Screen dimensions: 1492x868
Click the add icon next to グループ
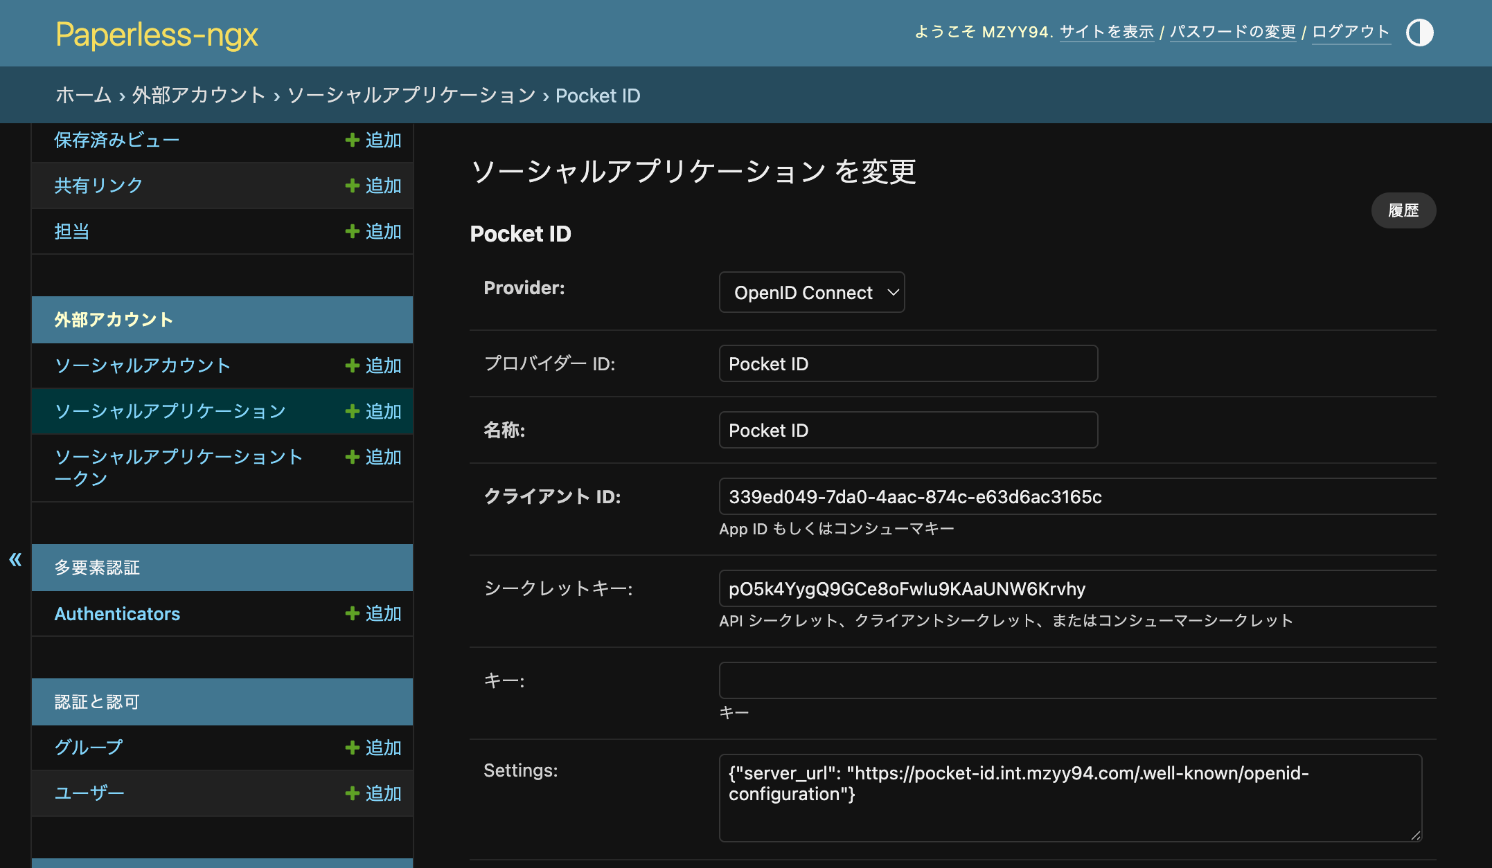(x=352, y=748)
